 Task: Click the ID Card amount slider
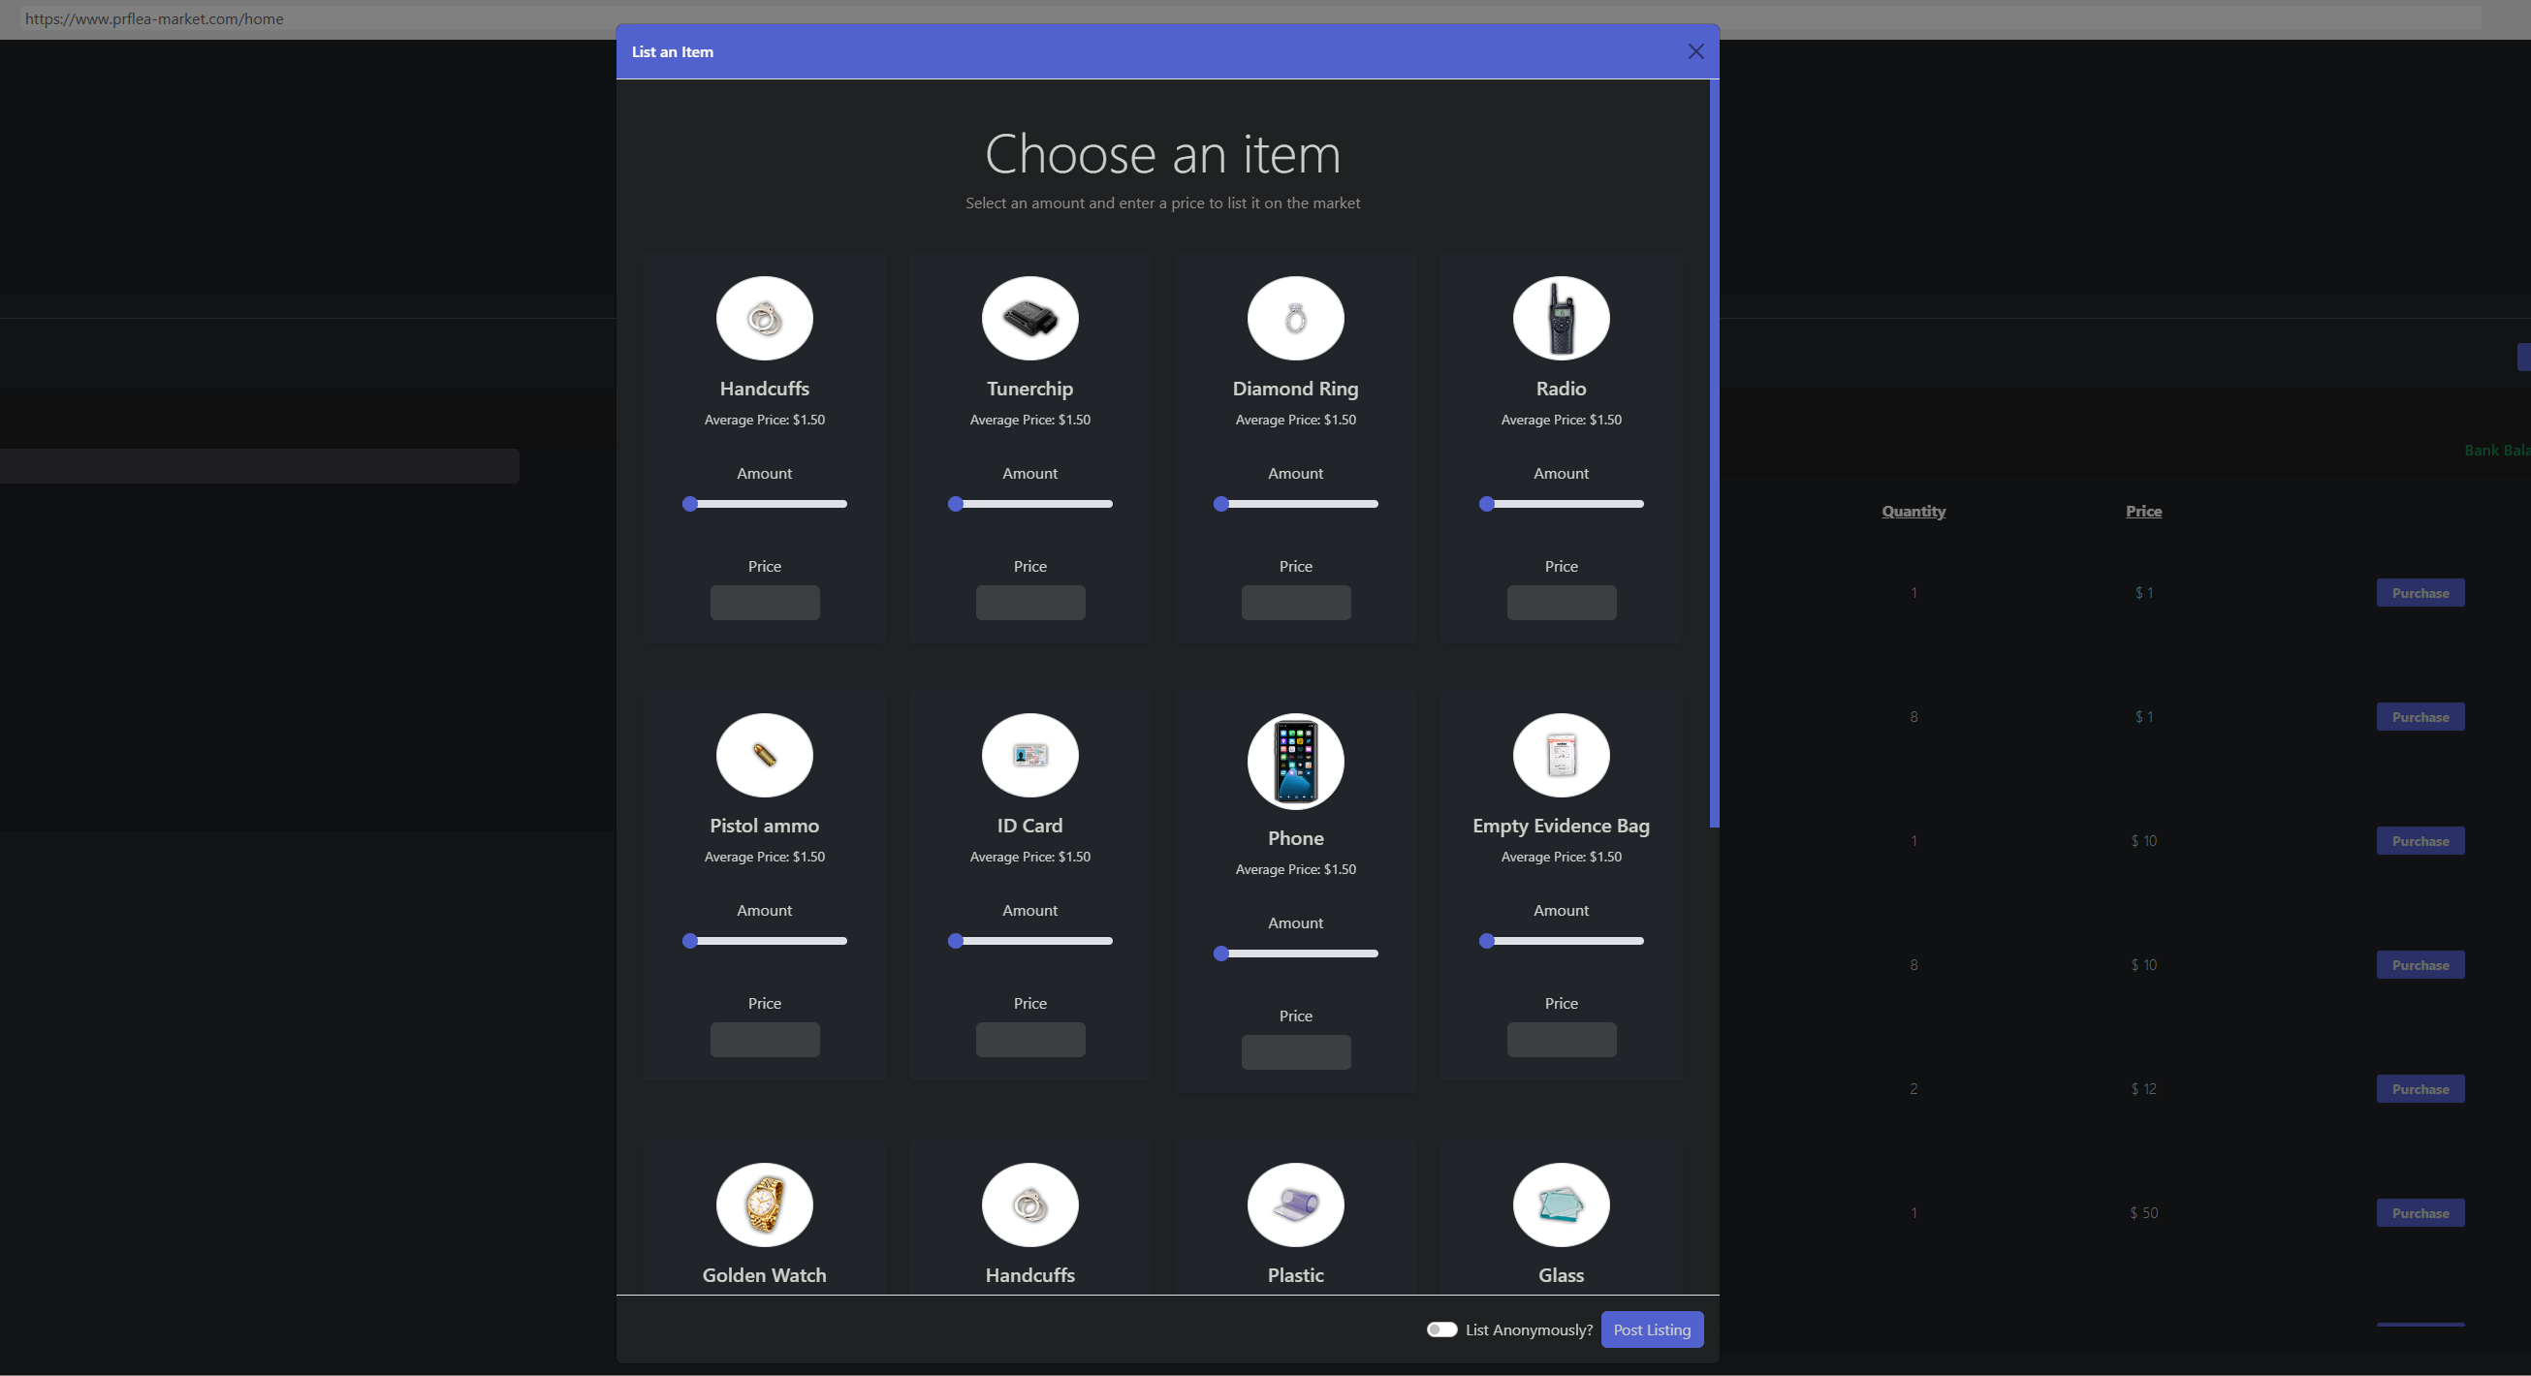pyautogui.click(x=1031, y=941)
